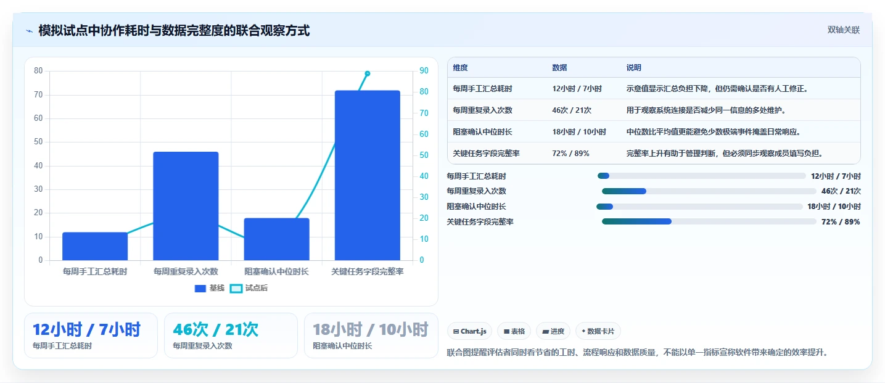The width and height of the screenshot is (885, 383).
Task: Select the 进度 tag chip
Action: click(x=553, y=331)
